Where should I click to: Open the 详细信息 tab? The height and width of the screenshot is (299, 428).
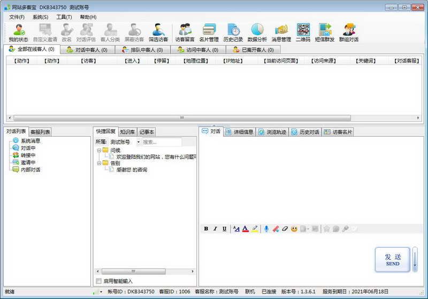[x=240, y=132]
